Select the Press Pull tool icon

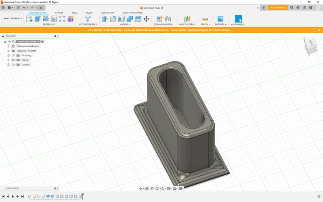[105, 19]
